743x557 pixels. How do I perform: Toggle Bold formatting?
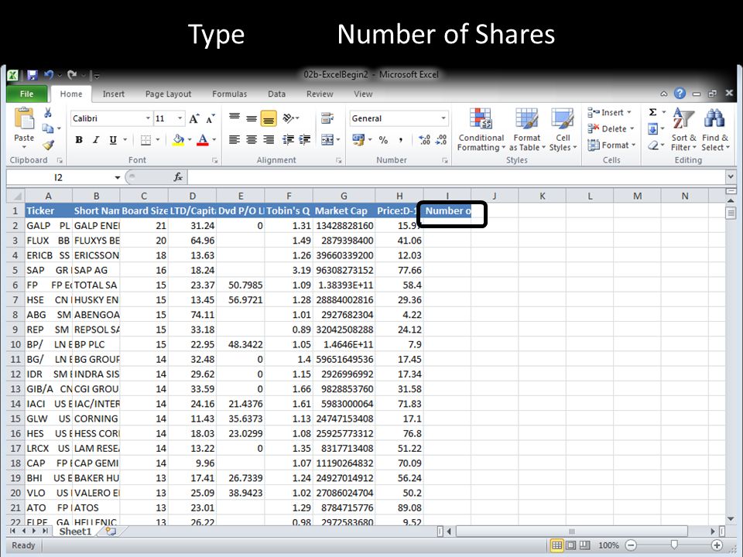coord(79,140)
